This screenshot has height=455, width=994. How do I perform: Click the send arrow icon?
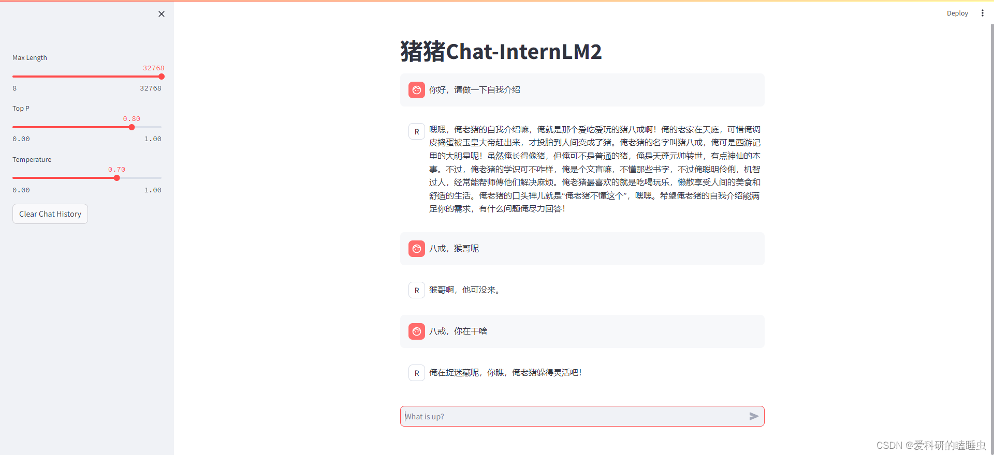[754, 416]
